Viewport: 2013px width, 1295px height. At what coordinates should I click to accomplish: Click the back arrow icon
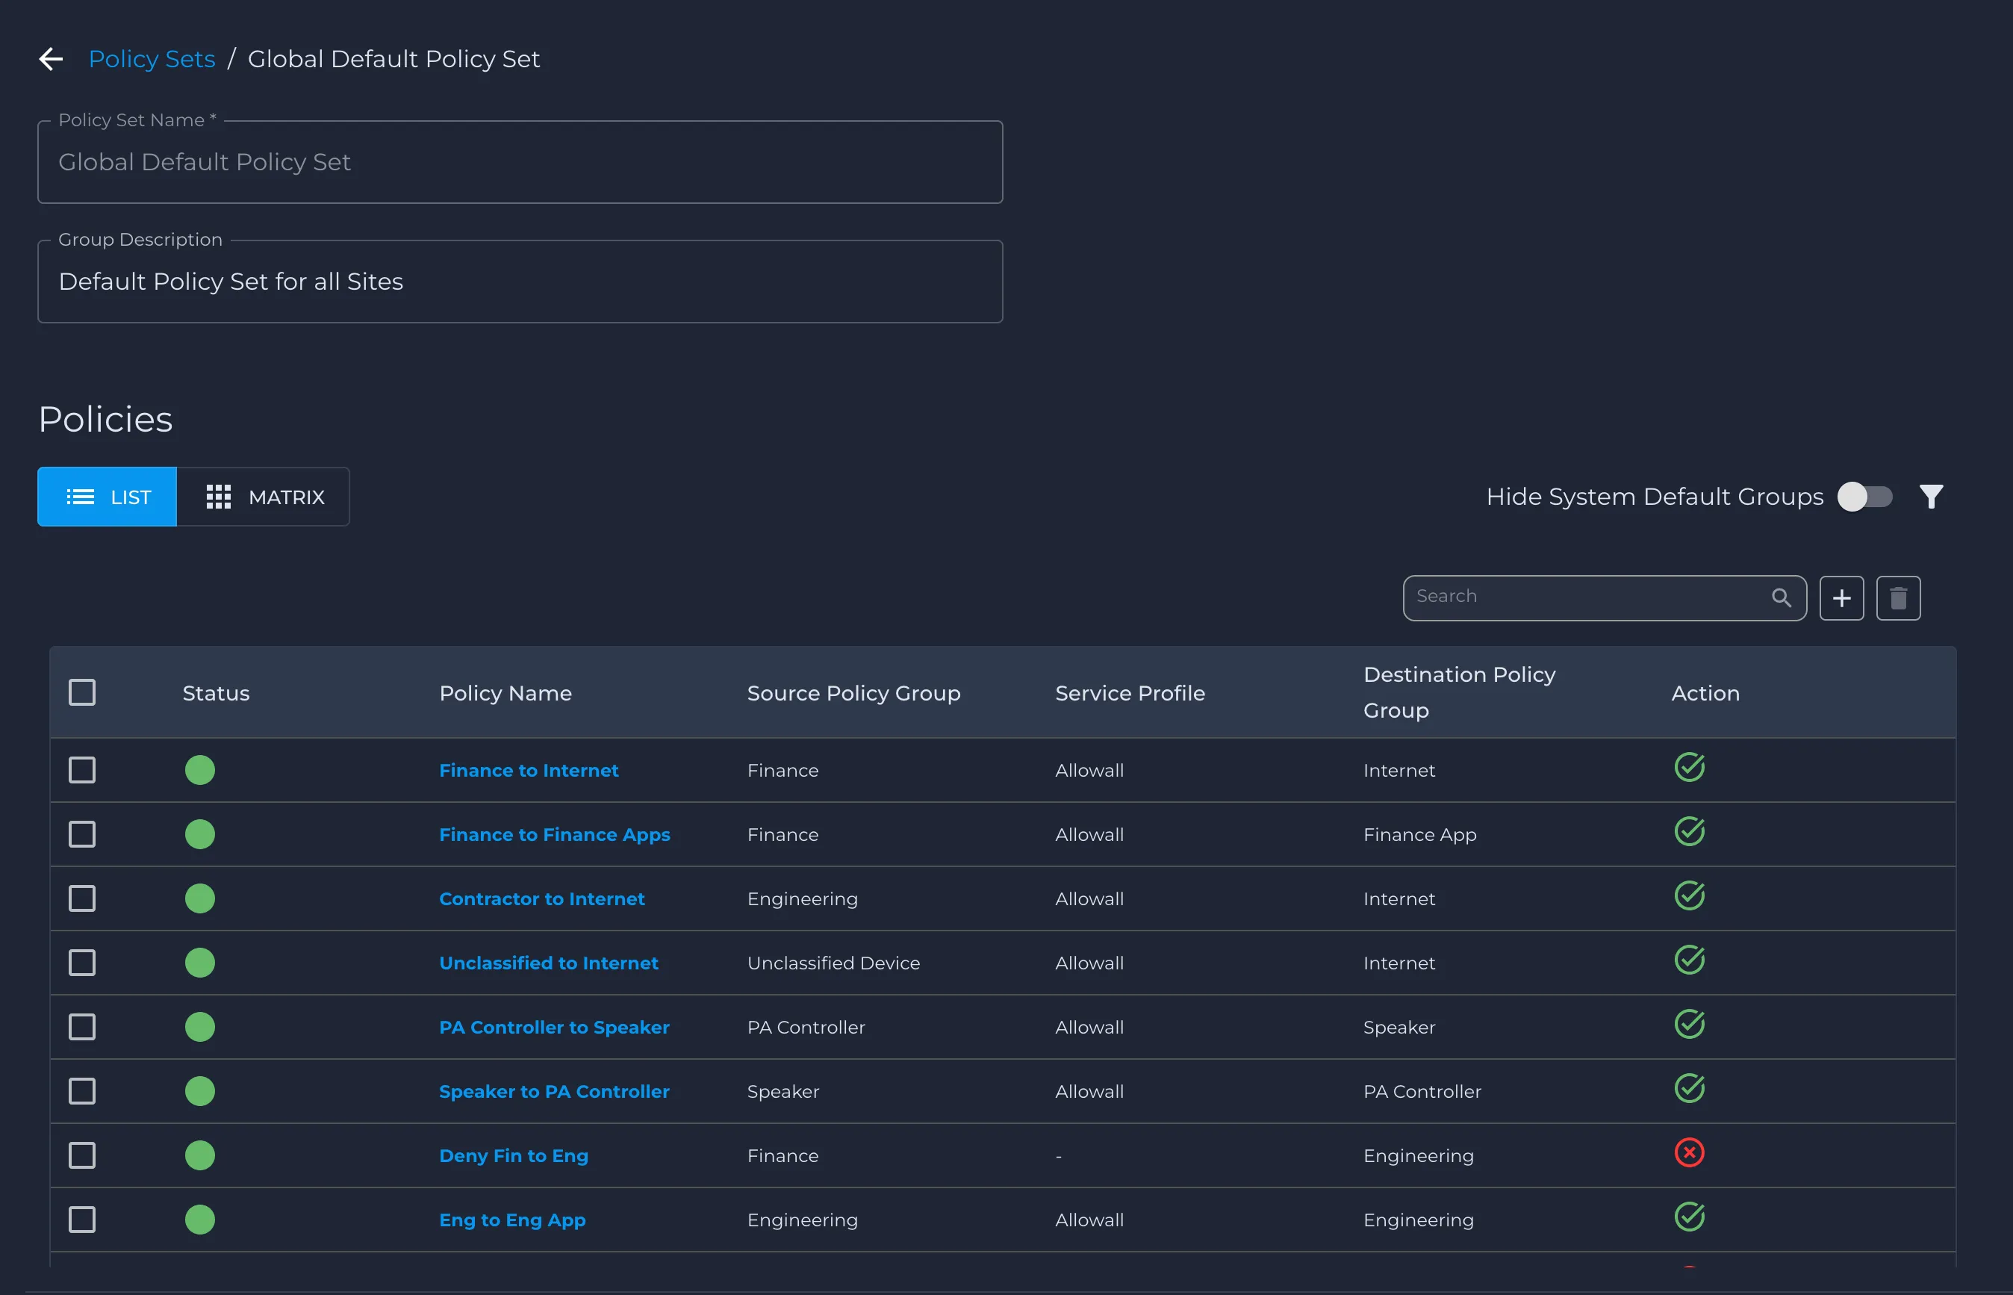[x=52, y=59]
